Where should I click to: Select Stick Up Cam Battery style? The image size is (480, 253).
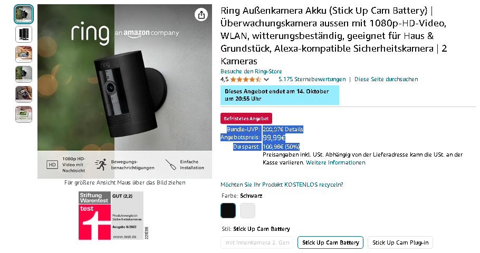(330, 242)
